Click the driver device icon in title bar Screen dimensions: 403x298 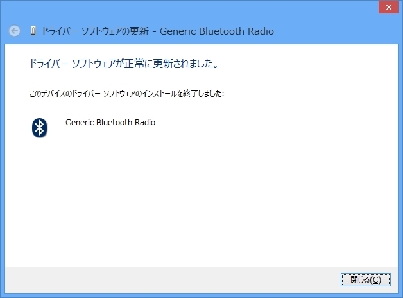(x=33, y=31)
